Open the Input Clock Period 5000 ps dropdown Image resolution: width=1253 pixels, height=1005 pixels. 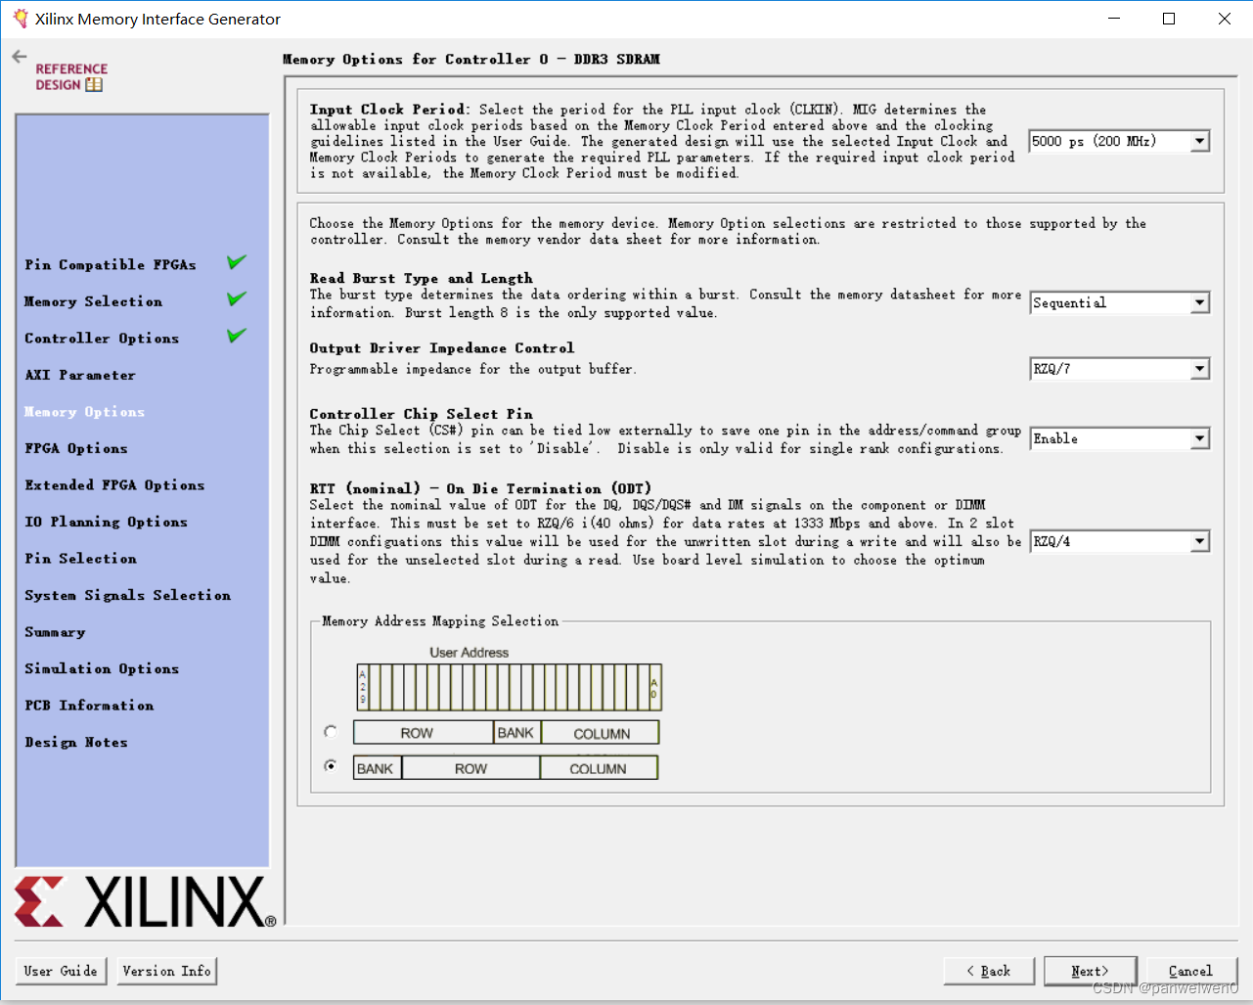(1119, 142)
